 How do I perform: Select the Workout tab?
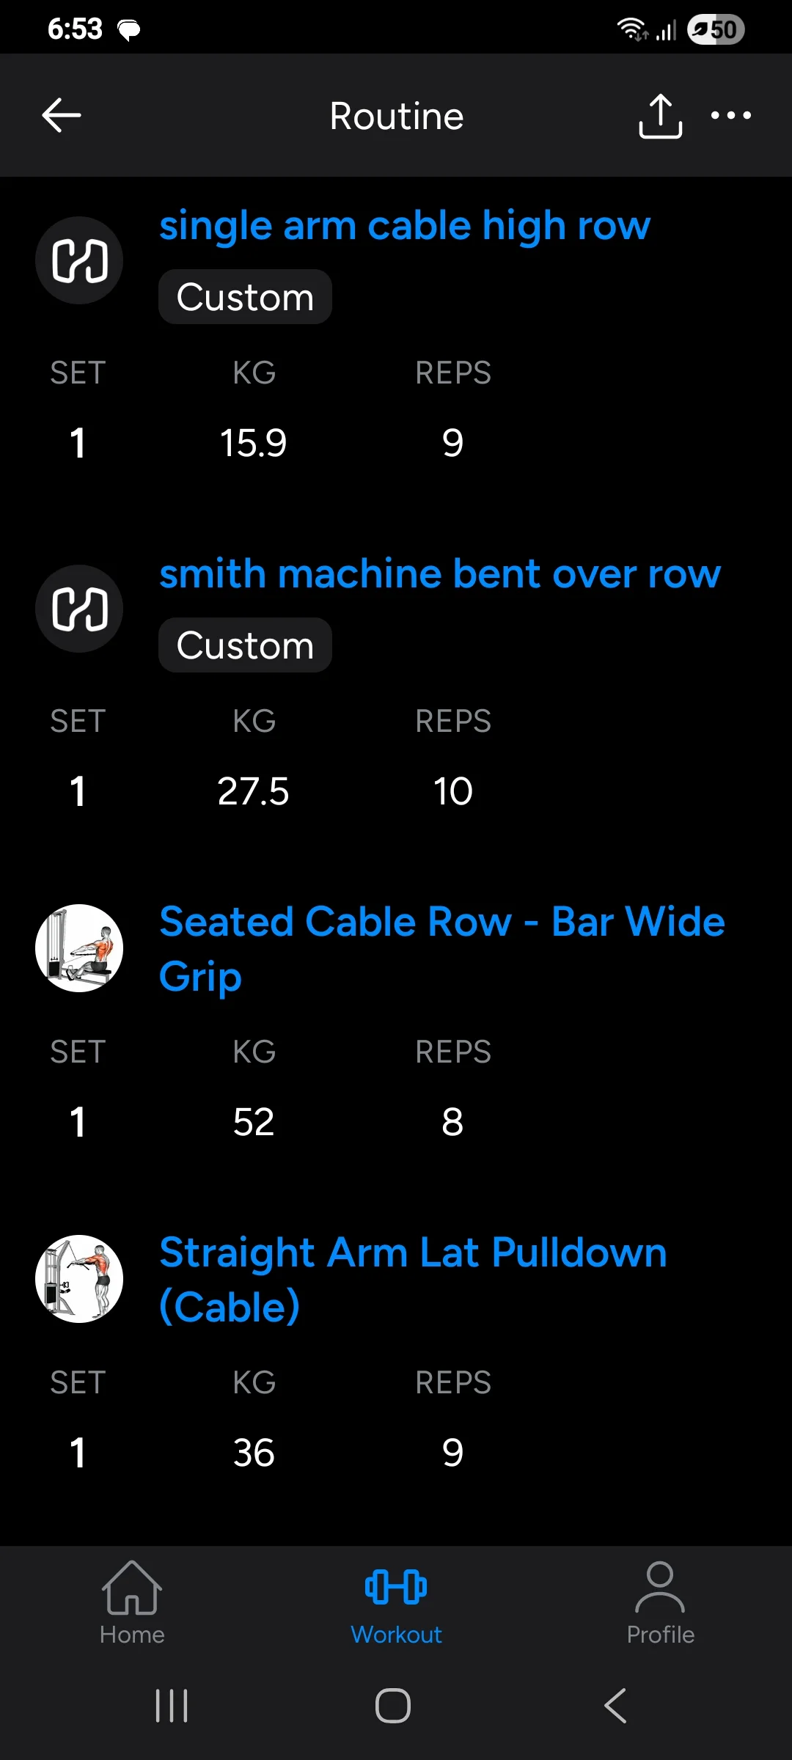tap(396, 1603)
